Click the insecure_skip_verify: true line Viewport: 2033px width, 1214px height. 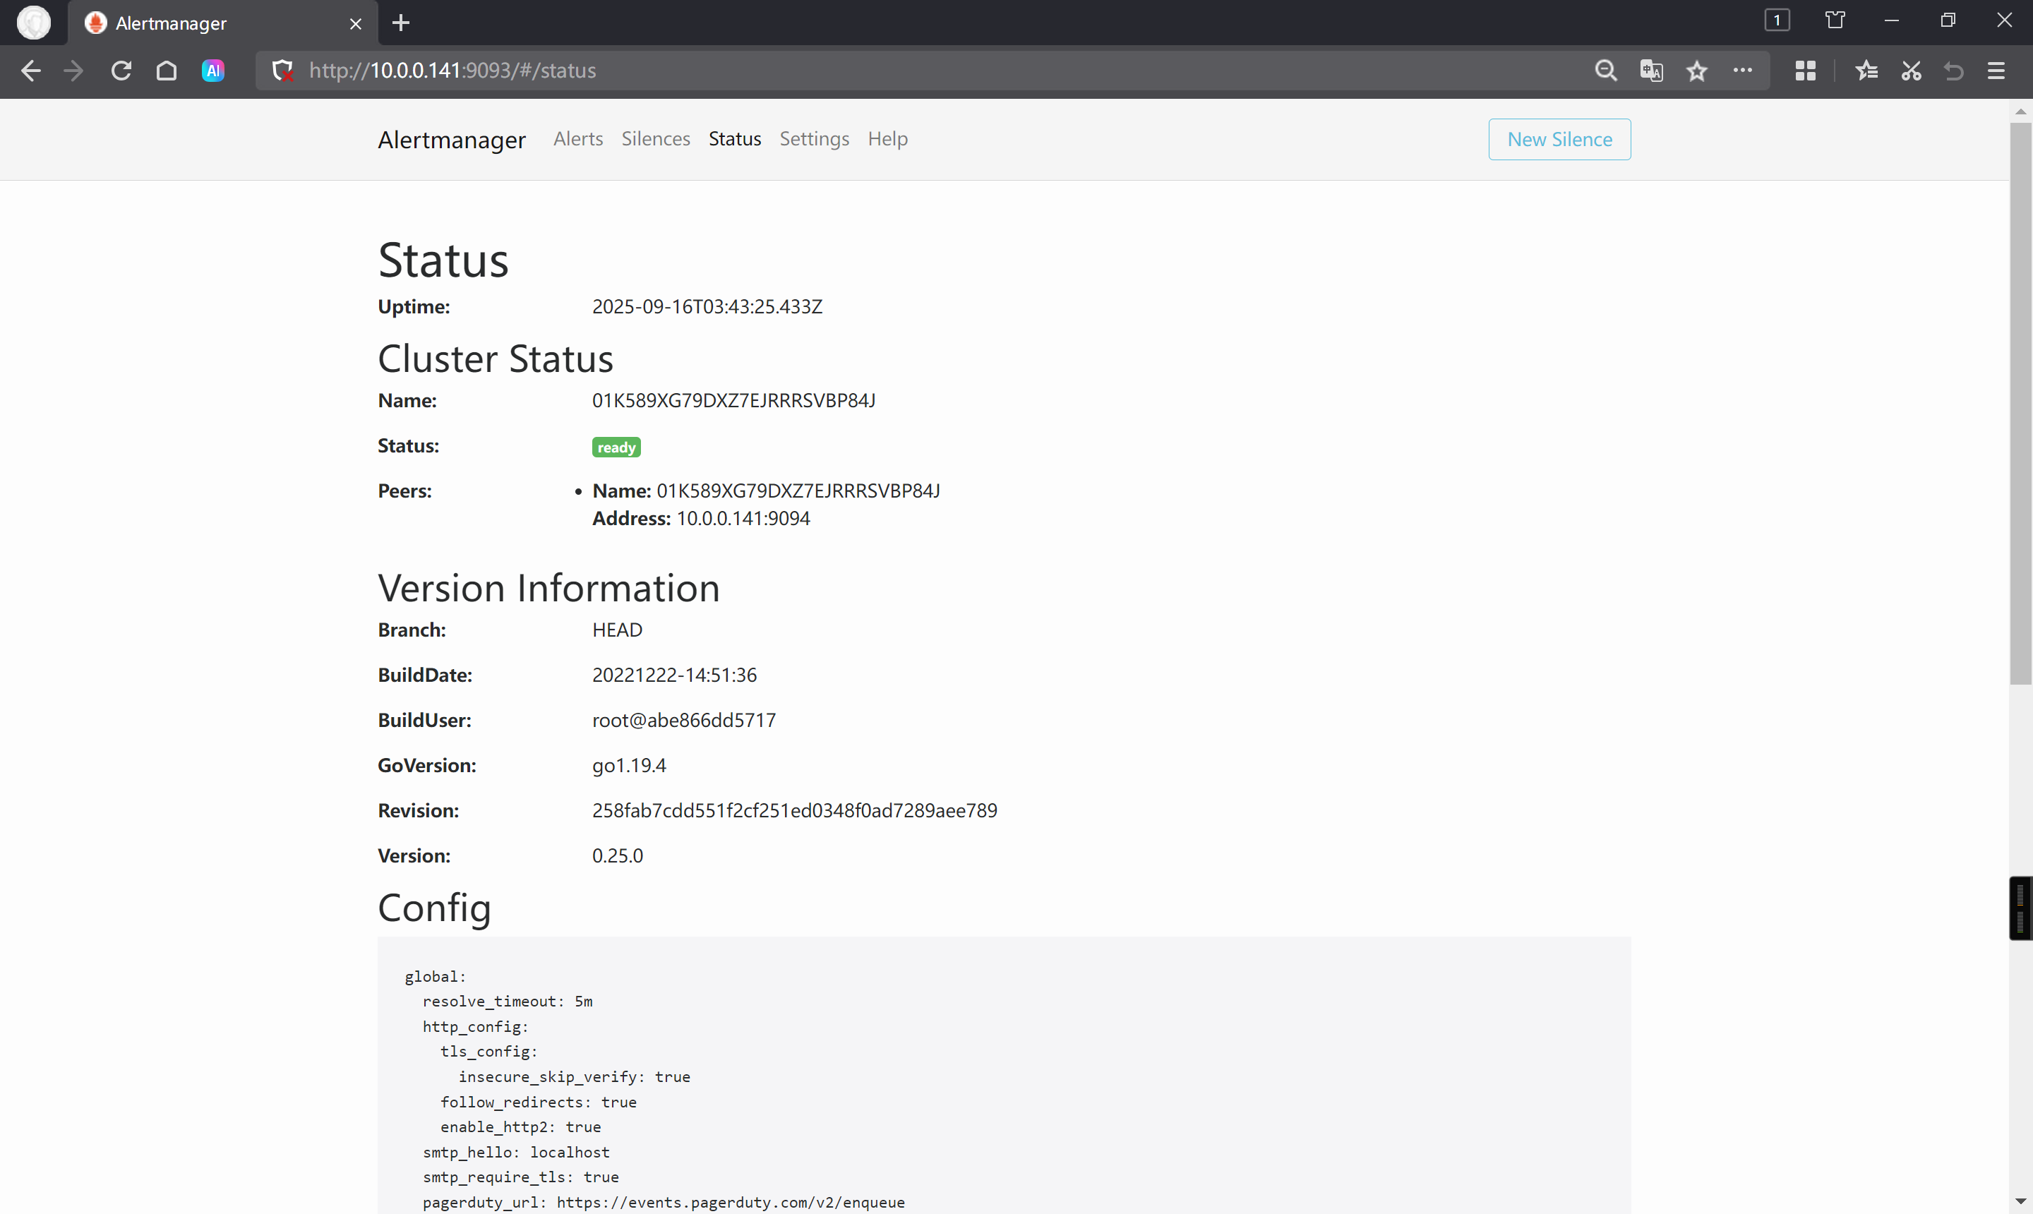point(575,1076)
